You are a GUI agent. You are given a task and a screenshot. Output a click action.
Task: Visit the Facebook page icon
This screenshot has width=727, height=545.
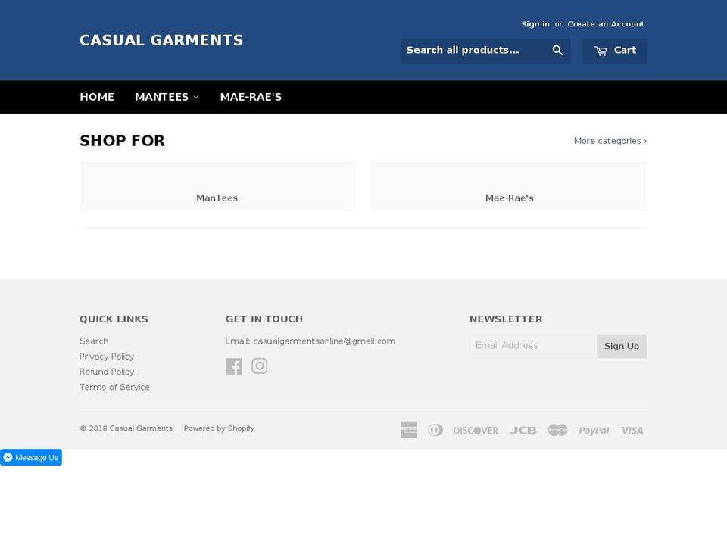(x=234, y=366)
